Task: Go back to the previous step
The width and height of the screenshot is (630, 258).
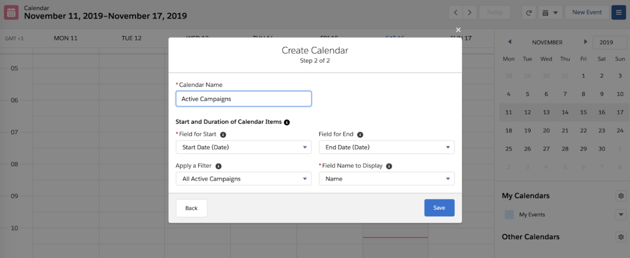Action: click(x=192, y=208)
